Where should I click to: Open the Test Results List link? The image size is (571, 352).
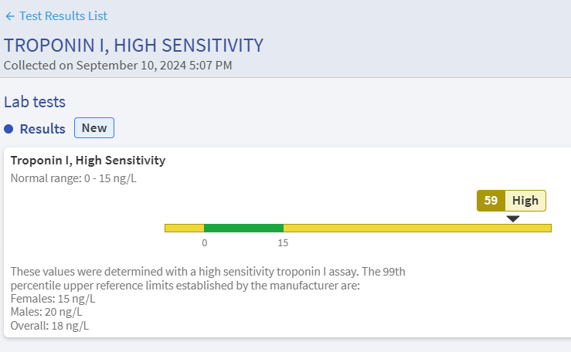tap(63, 16)
